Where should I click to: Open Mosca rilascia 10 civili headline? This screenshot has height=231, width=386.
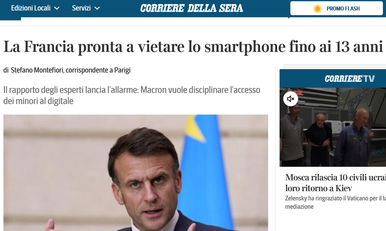[336, 183]
